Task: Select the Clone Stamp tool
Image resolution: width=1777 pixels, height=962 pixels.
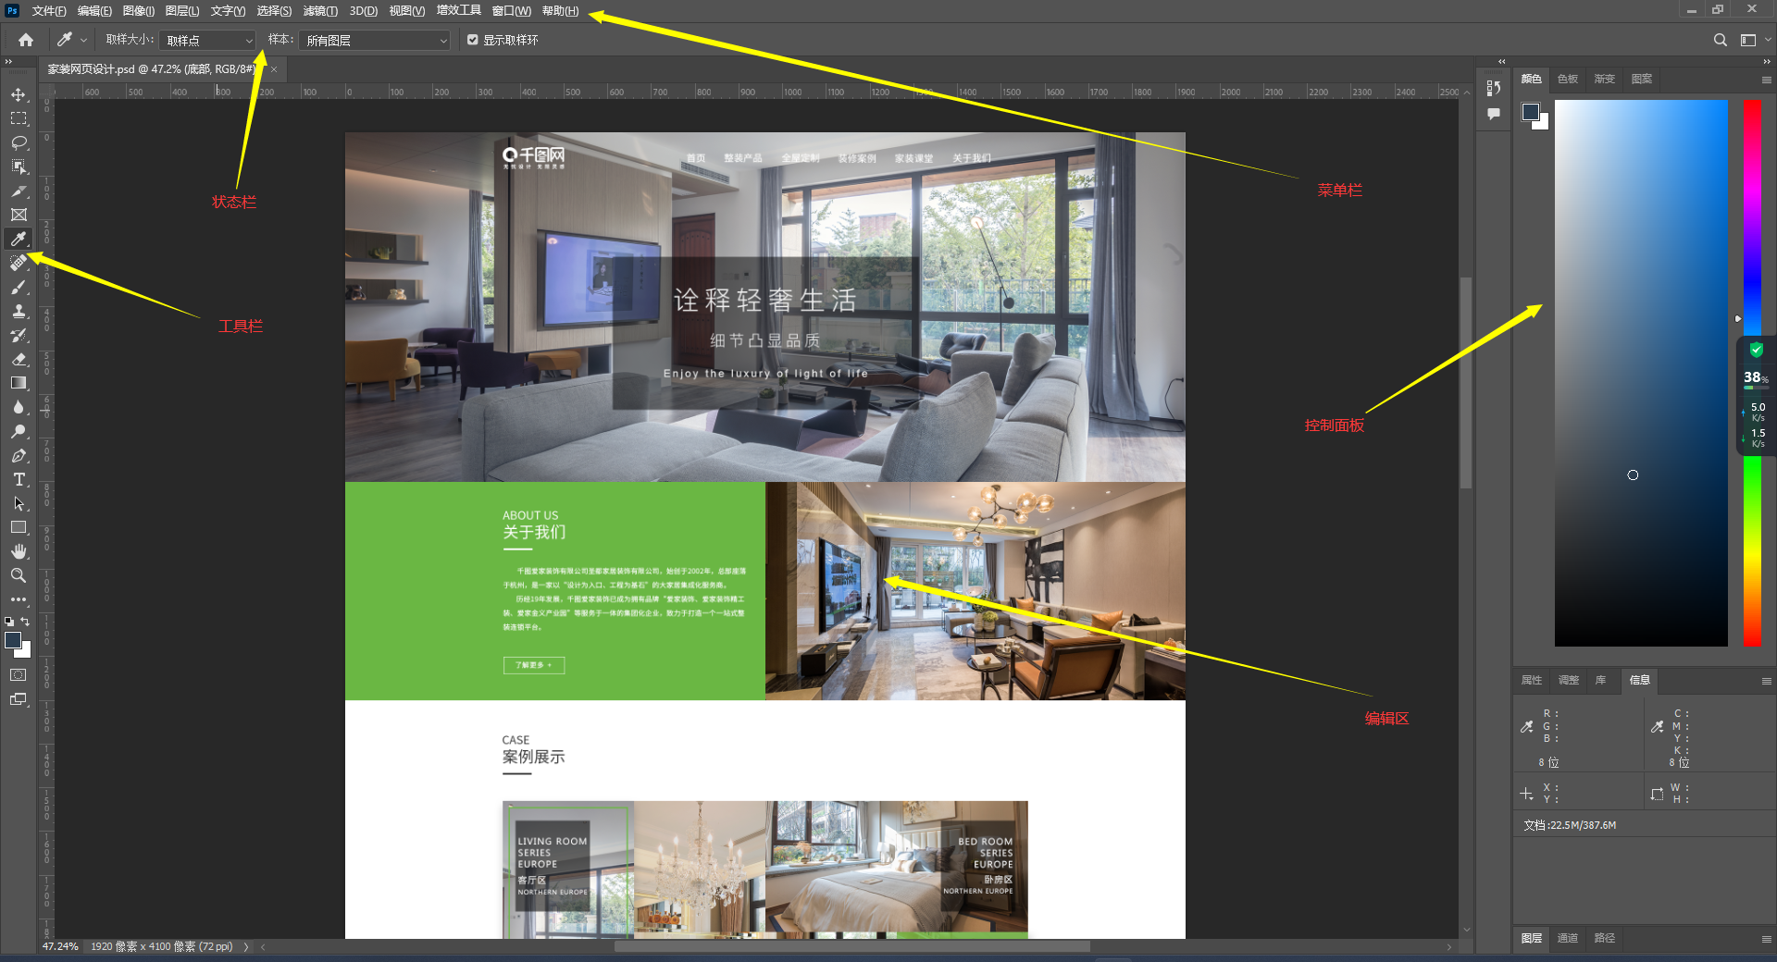Action: click(x=19, y=311)
